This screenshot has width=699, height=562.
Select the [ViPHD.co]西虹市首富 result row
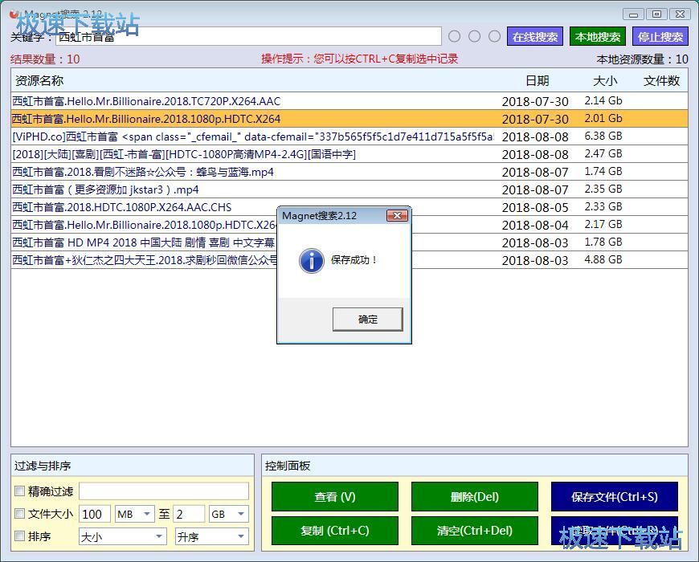point(349,136)
